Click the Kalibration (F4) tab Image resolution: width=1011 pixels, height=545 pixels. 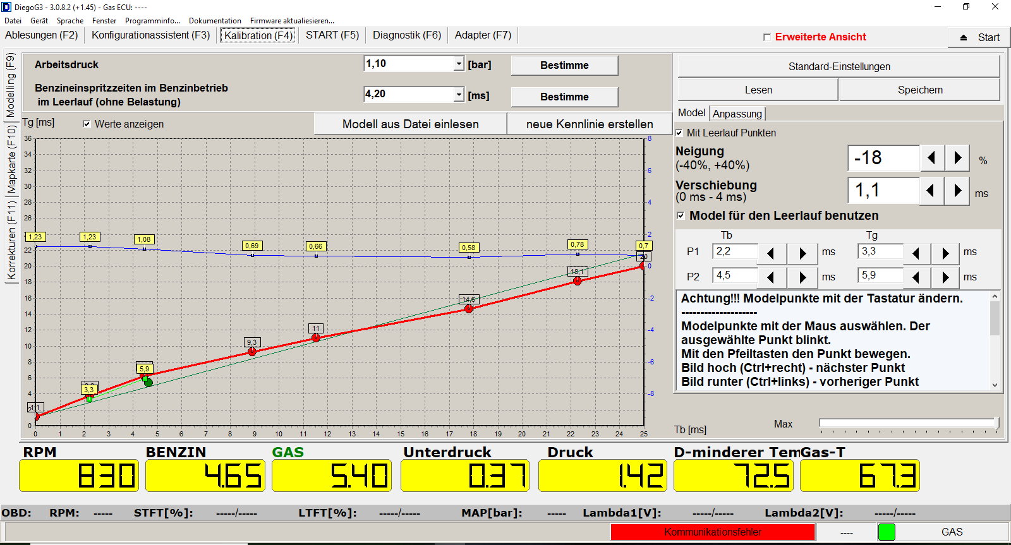click(x=258, y=35)
